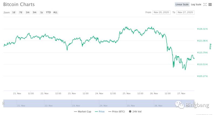Image resolution: width=216 pixels, height=115 pixels.
Task: Open the From date field
Action: pyautogui.click(x=161, y=12)
